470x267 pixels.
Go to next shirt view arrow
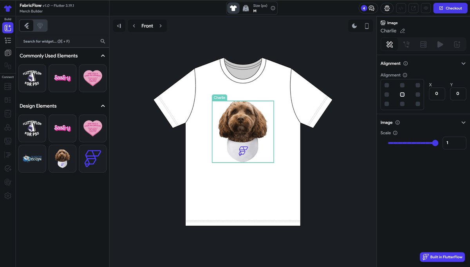tap(161, 26)
